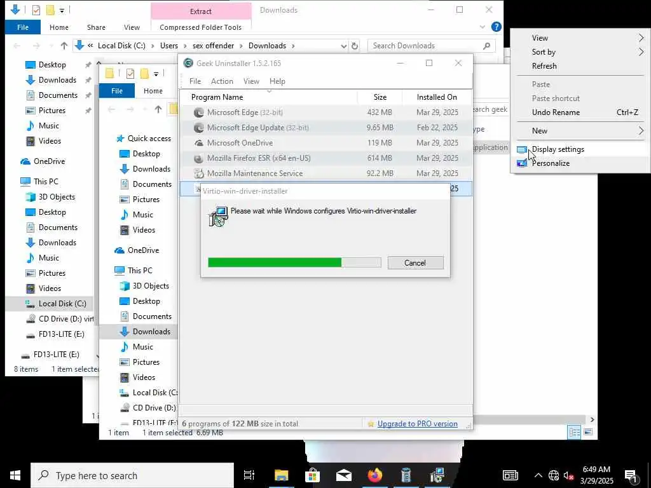651x488 pixels.
Task: Click the Upgrade to PRO version link
Action: coord(417,424)
